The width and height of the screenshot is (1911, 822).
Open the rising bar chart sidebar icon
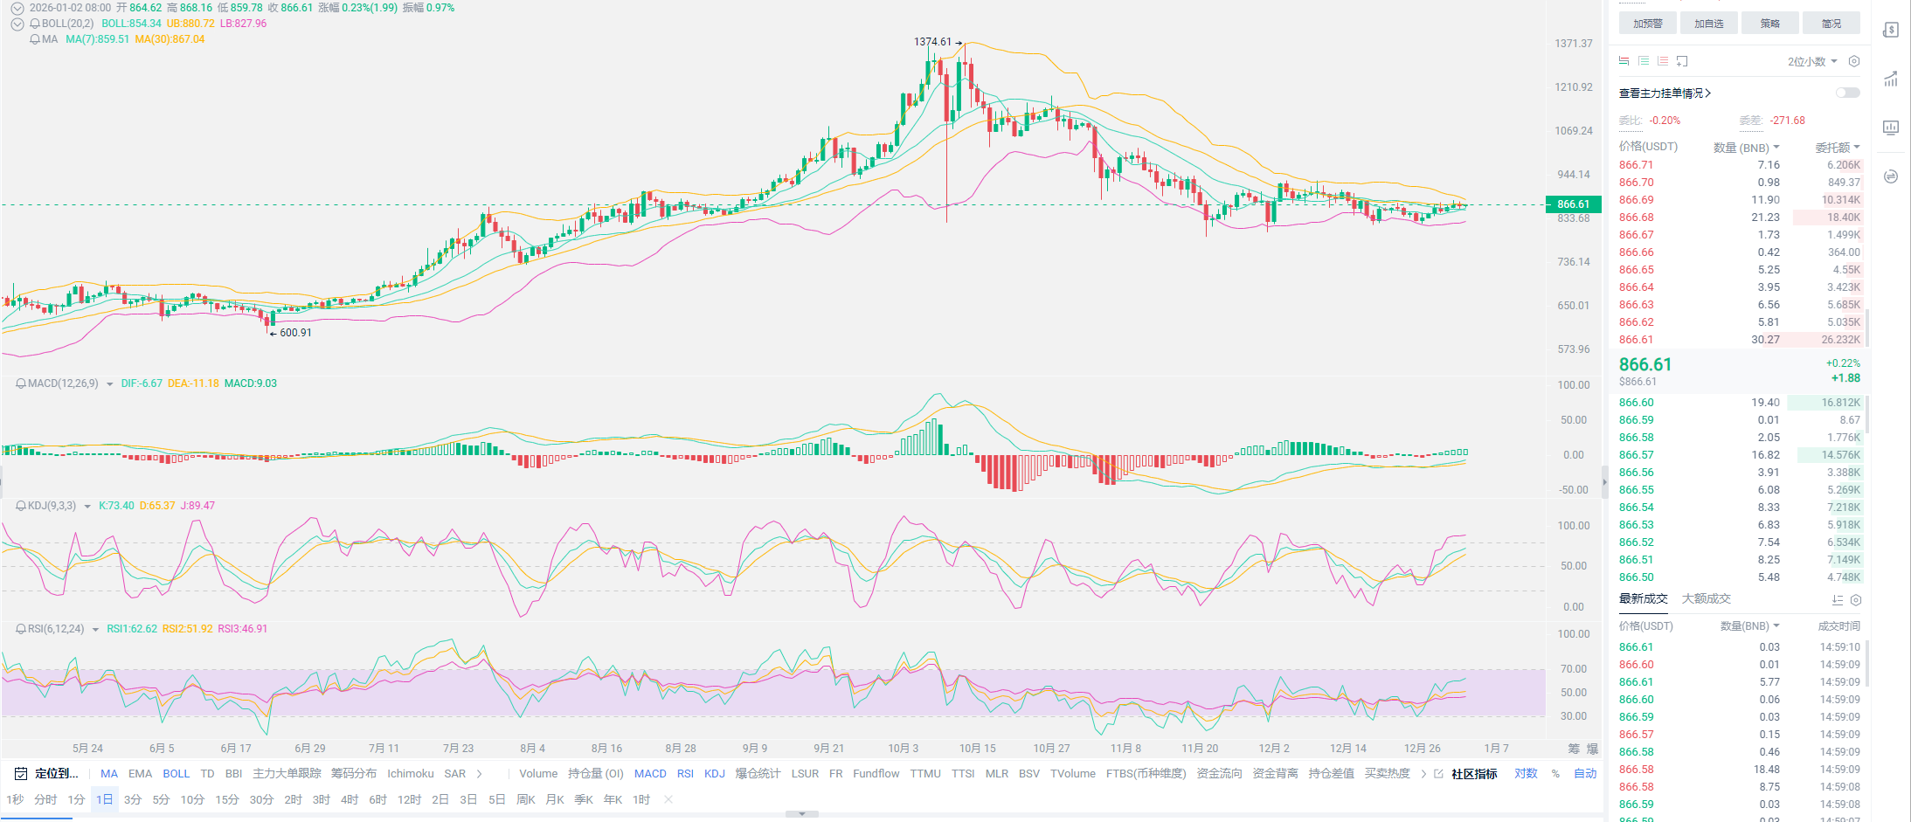tap(1891, 79)
